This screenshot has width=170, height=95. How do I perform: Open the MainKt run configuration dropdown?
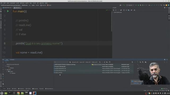tap(130, 5)
